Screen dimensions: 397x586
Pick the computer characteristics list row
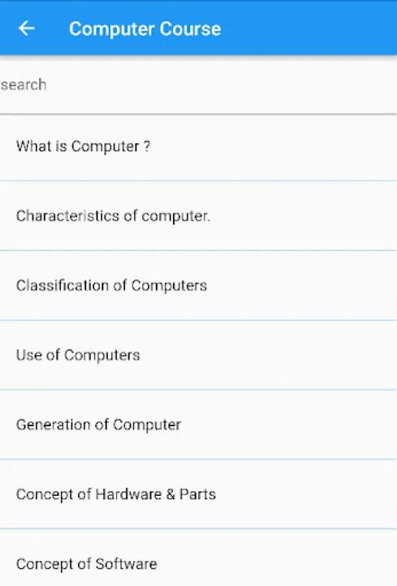(x=198, y=216)
